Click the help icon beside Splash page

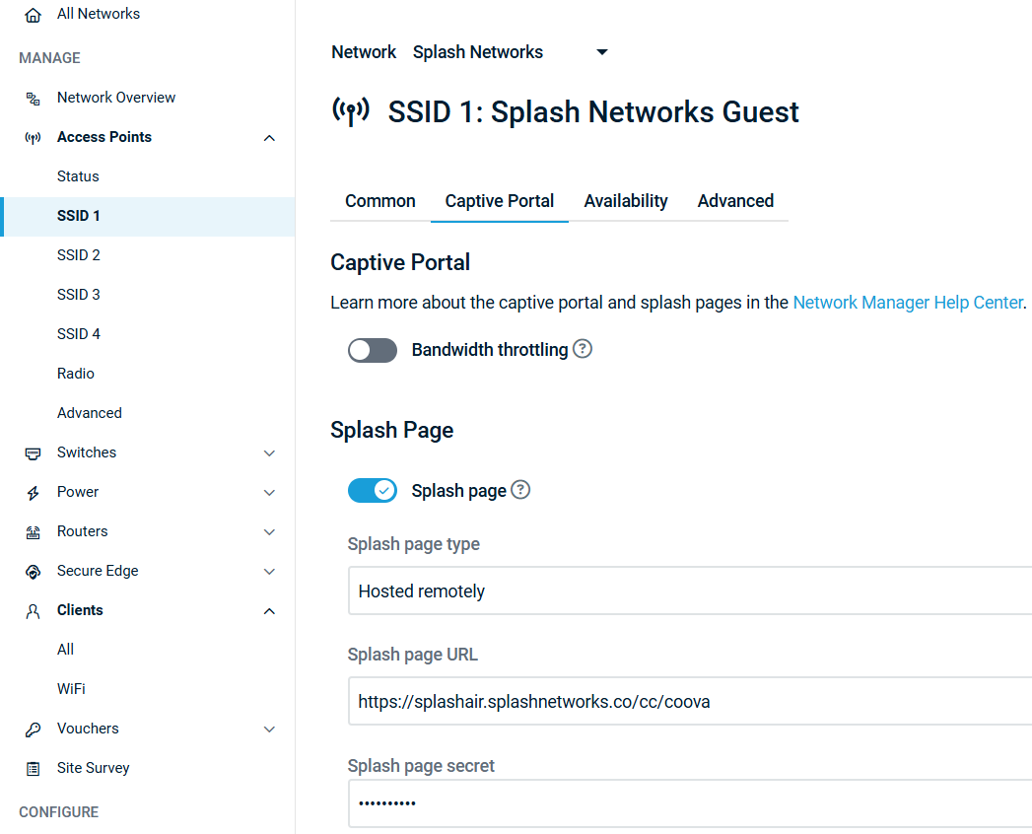[x=520, y=490]
